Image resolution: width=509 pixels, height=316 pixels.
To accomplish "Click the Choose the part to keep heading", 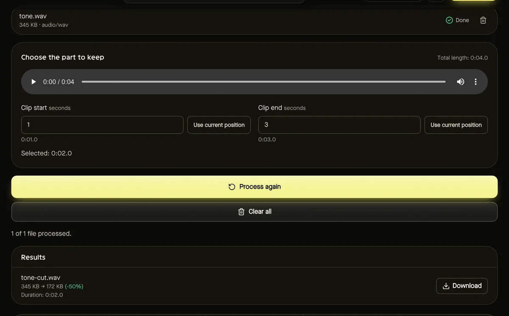I will click(x=62, y=57).
